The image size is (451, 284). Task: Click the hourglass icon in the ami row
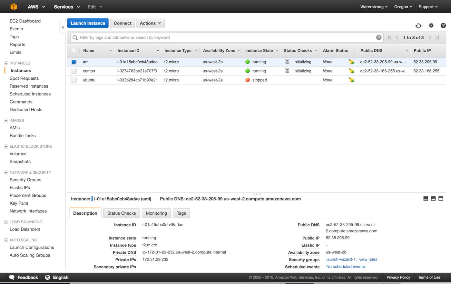point(287,61)
